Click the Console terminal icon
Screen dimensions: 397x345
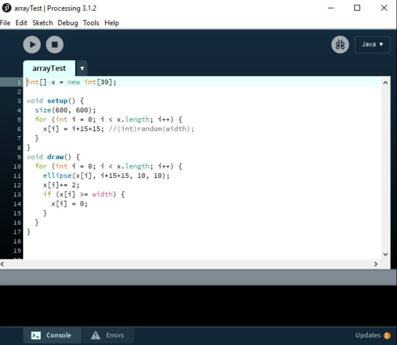coord(35,335)
